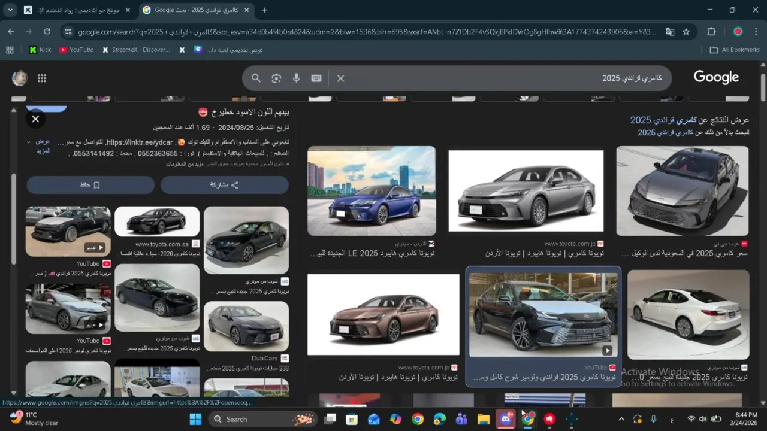Open the on-screen keyboard input tool

[316, 78]
